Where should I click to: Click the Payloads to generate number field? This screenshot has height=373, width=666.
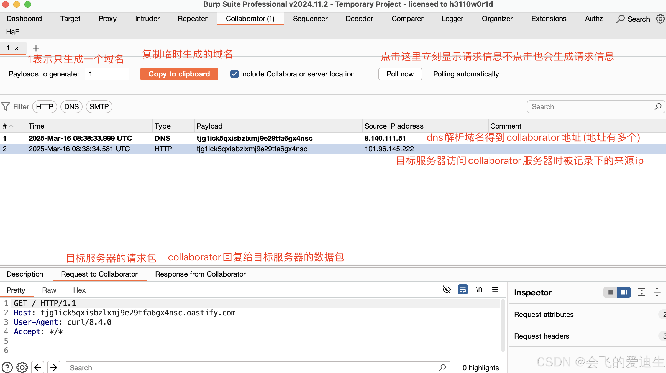point(107,74)
